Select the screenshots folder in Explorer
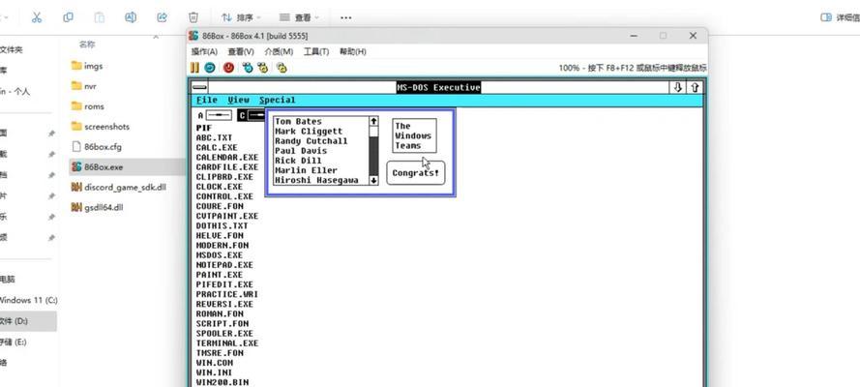 coord(101,127)
